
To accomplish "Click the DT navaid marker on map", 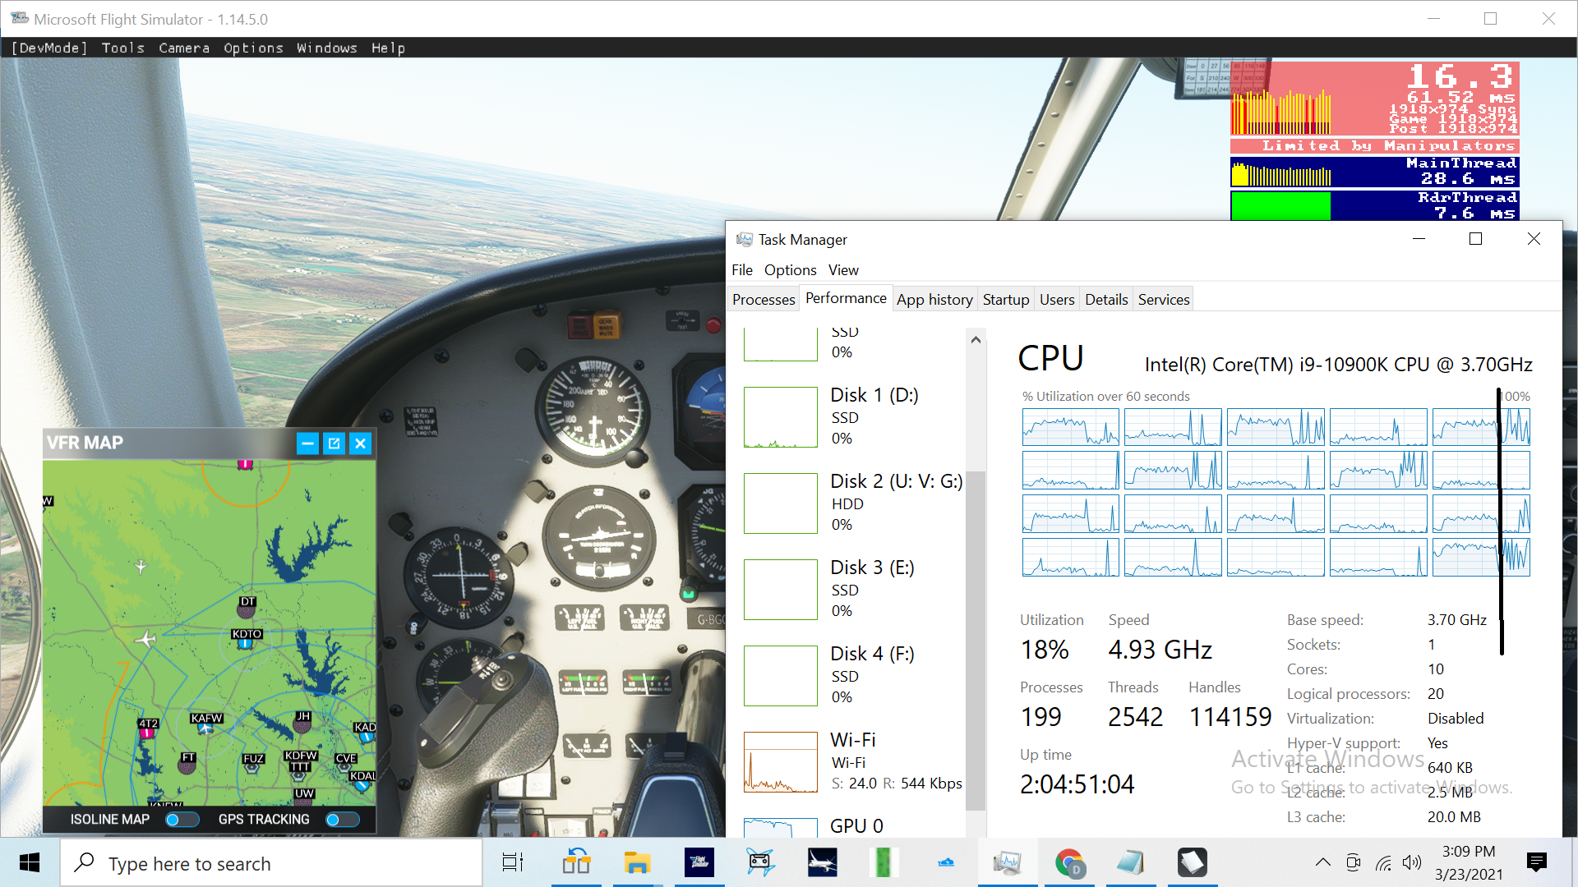I will click(x=247, y=606).
